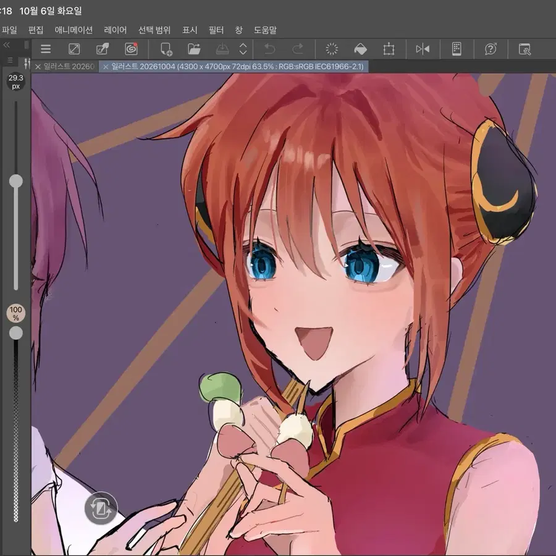The image size is (556, 556).
Task: Open the 도움말 menu
Action: [265, 30]
